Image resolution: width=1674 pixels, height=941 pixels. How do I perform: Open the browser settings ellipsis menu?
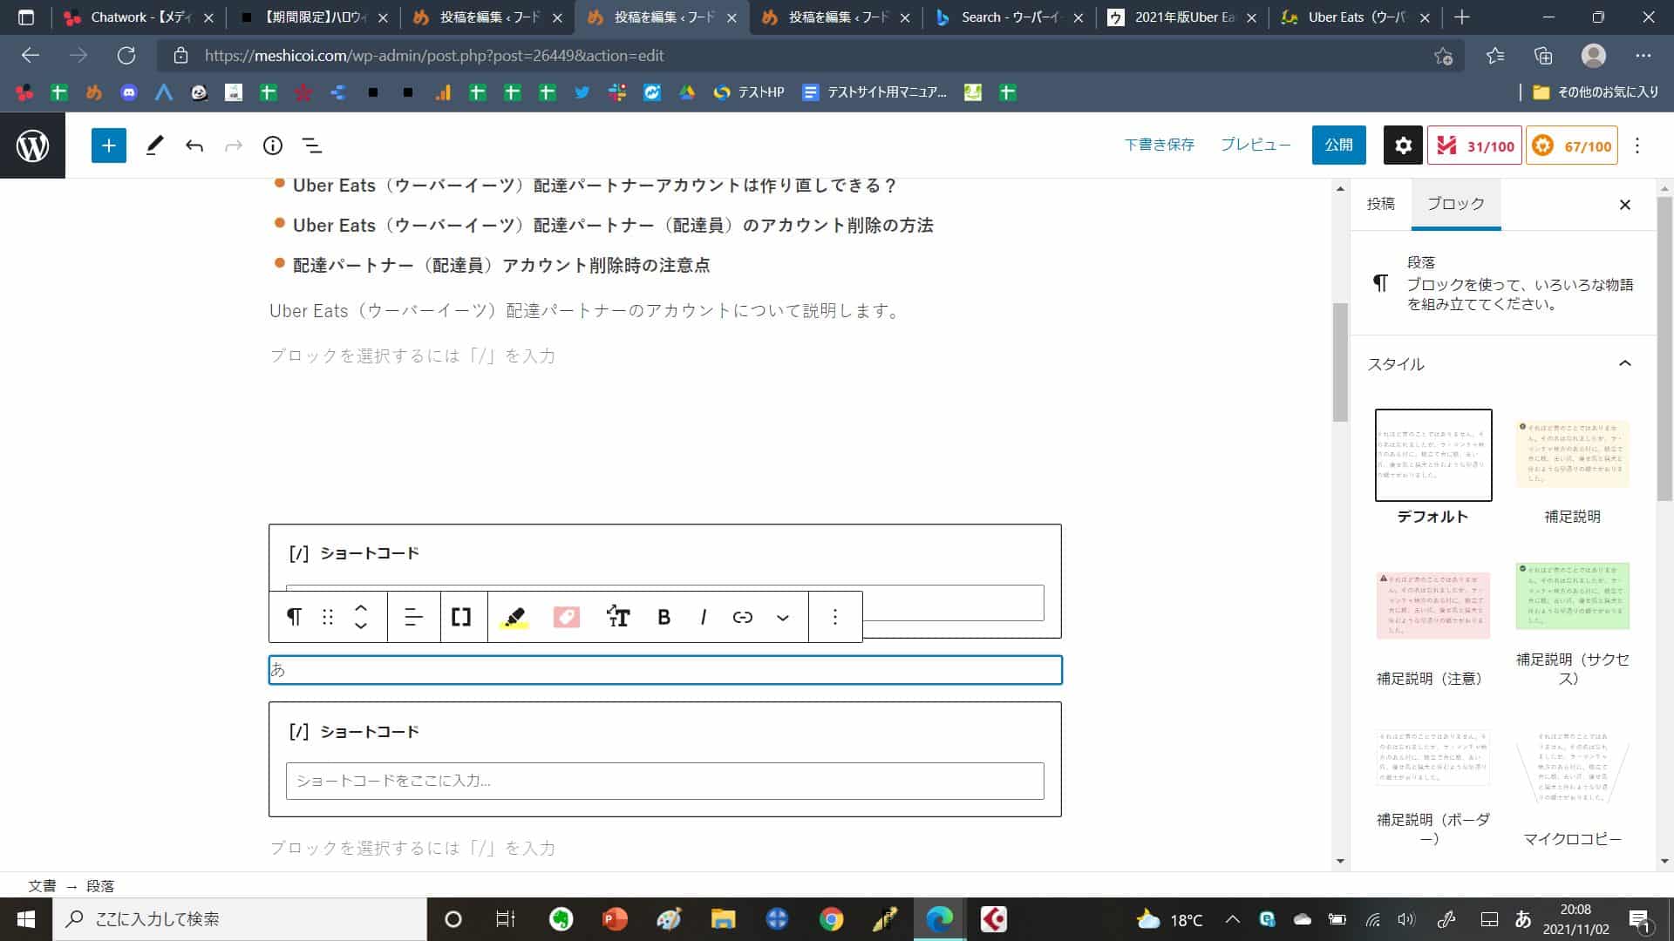(1643, 56)
